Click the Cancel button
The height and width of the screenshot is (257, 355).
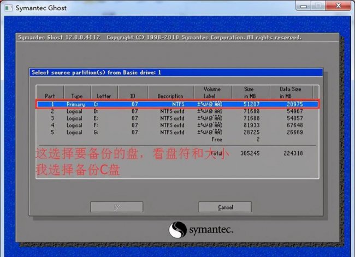pos(225,207)
